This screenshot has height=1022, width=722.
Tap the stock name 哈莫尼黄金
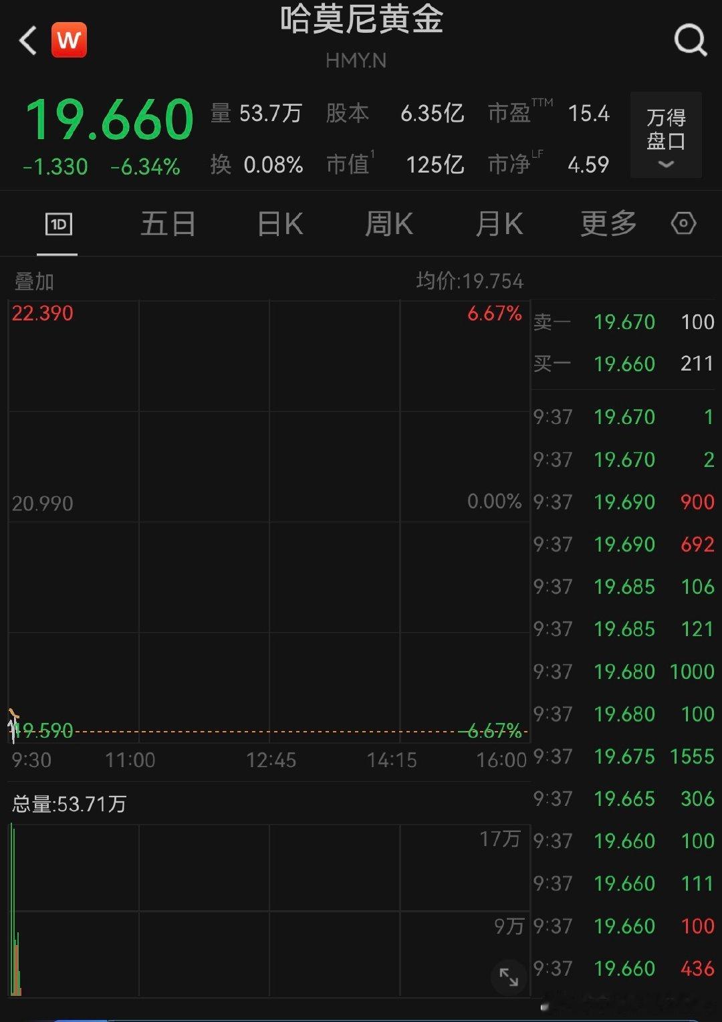361,19
